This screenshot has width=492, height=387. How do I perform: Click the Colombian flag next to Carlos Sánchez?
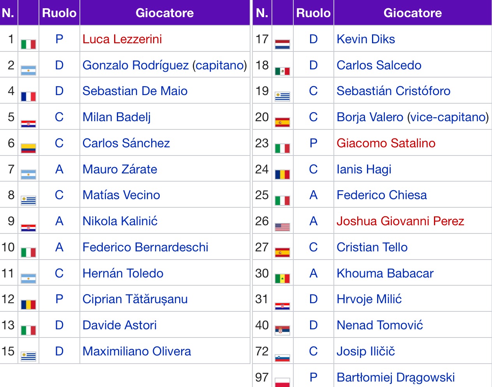point(28,148)
